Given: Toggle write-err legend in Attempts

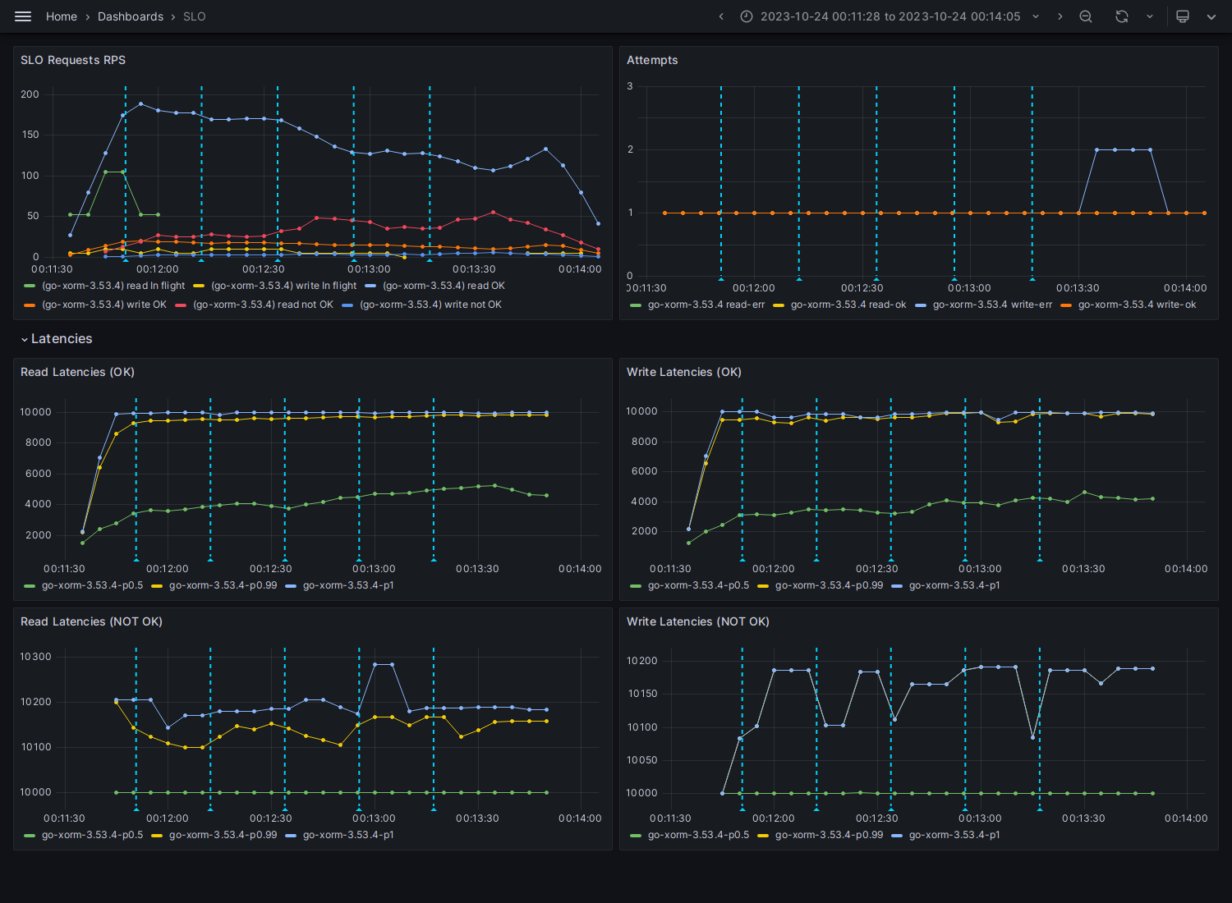Looking at the screenshot, I should click(992, 305).
